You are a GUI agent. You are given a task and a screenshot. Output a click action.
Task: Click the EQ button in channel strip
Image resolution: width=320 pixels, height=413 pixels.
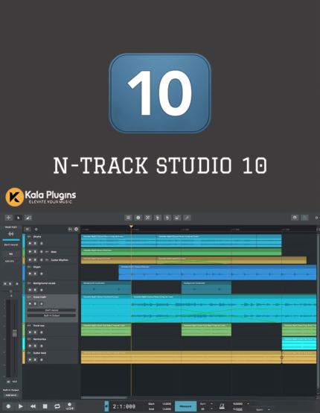pos(10,254)
